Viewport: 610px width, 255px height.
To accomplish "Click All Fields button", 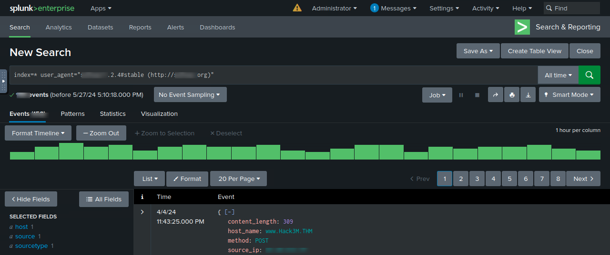I will [104, 199].
